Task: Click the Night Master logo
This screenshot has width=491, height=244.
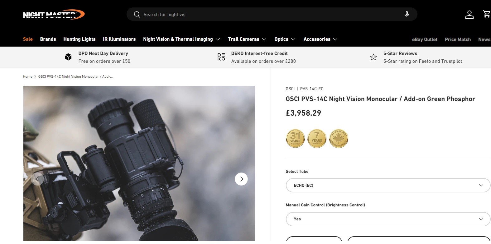Action: [x=54, y=14]
